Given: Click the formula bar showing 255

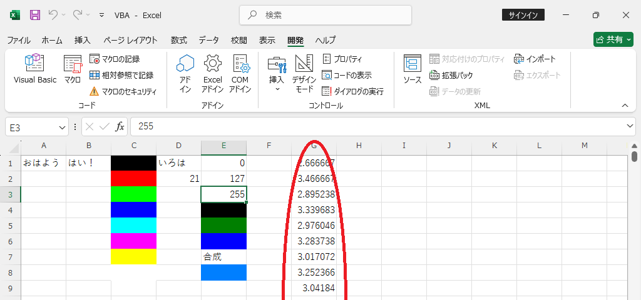Looking at the screenshot, I should (x=378, y=126).
